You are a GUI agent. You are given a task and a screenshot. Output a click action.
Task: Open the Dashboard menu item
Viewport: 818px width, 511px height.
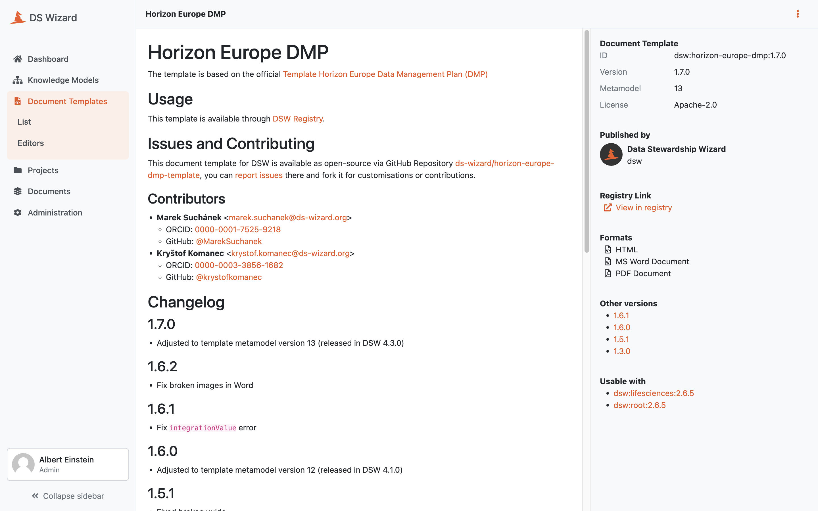68,59
